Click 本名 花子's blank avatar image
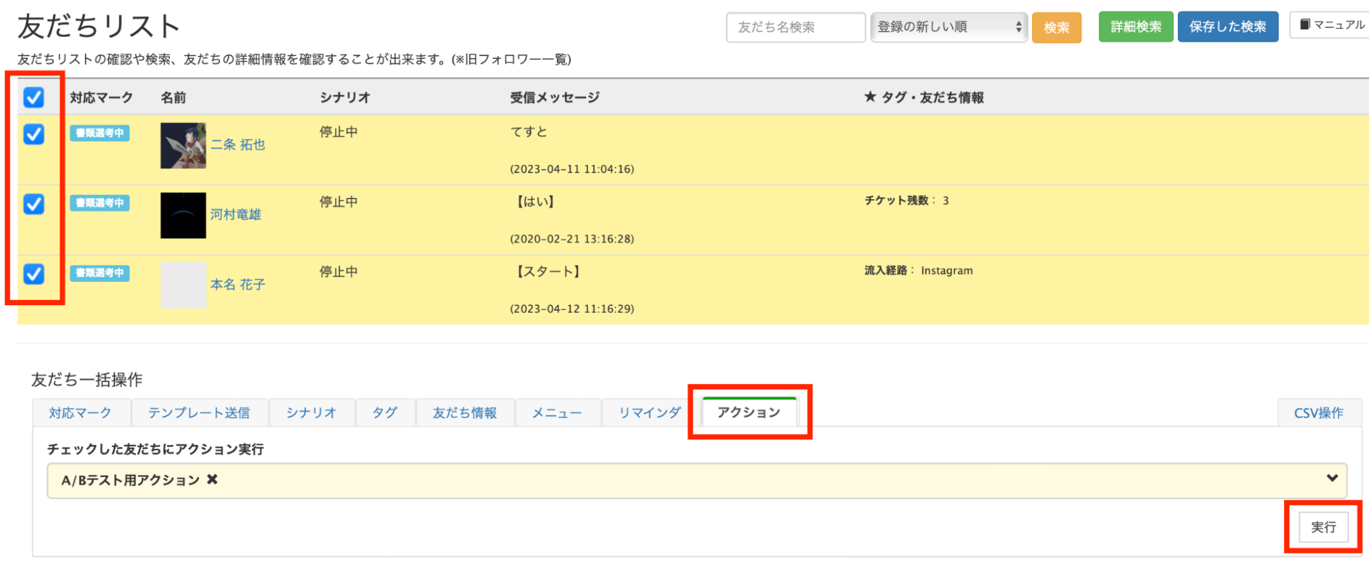The height and width of the screenshot is (566, 1369). (x=183, y=285)
